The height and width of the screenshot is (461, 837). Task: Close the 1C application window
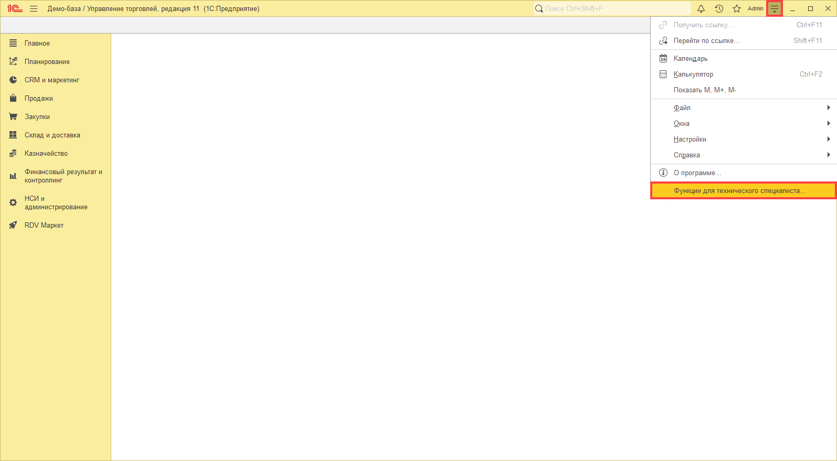point(829,8)
